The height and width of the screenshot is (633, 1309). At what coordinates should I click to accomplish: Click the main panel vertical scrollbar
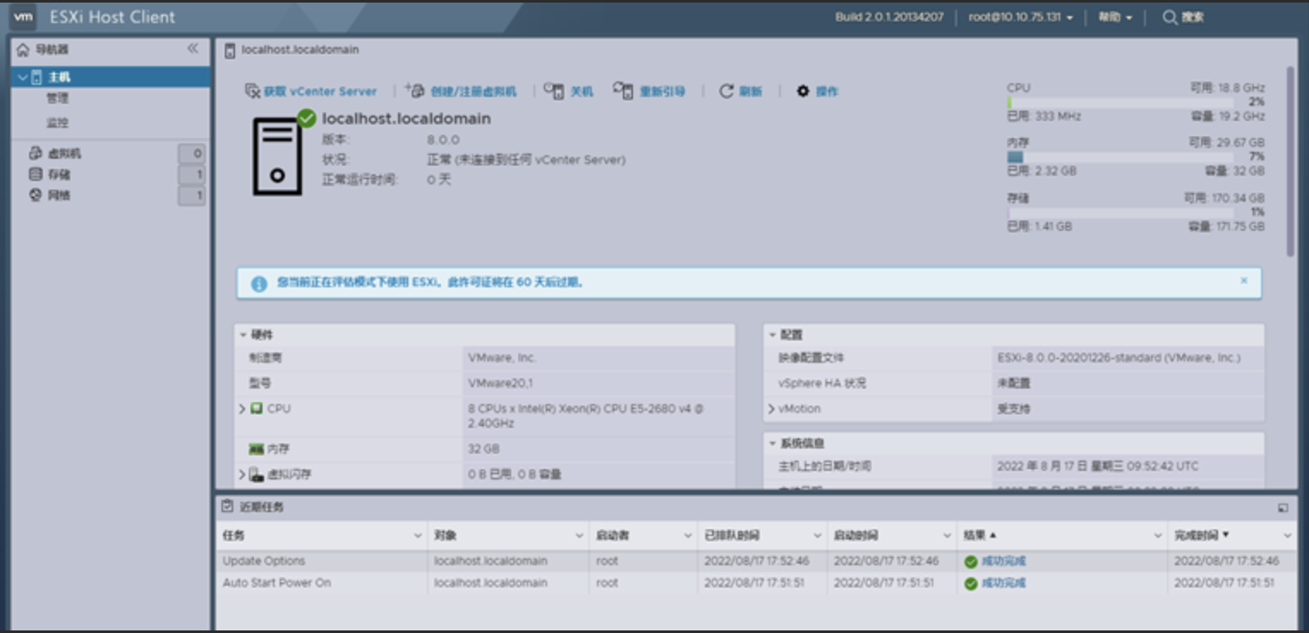coord(1290,161)
